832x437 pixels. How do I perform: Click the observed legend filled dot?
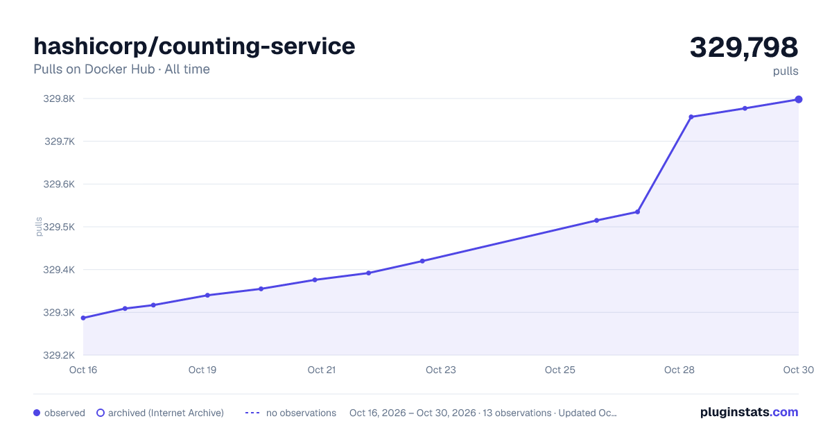(37, 413)
